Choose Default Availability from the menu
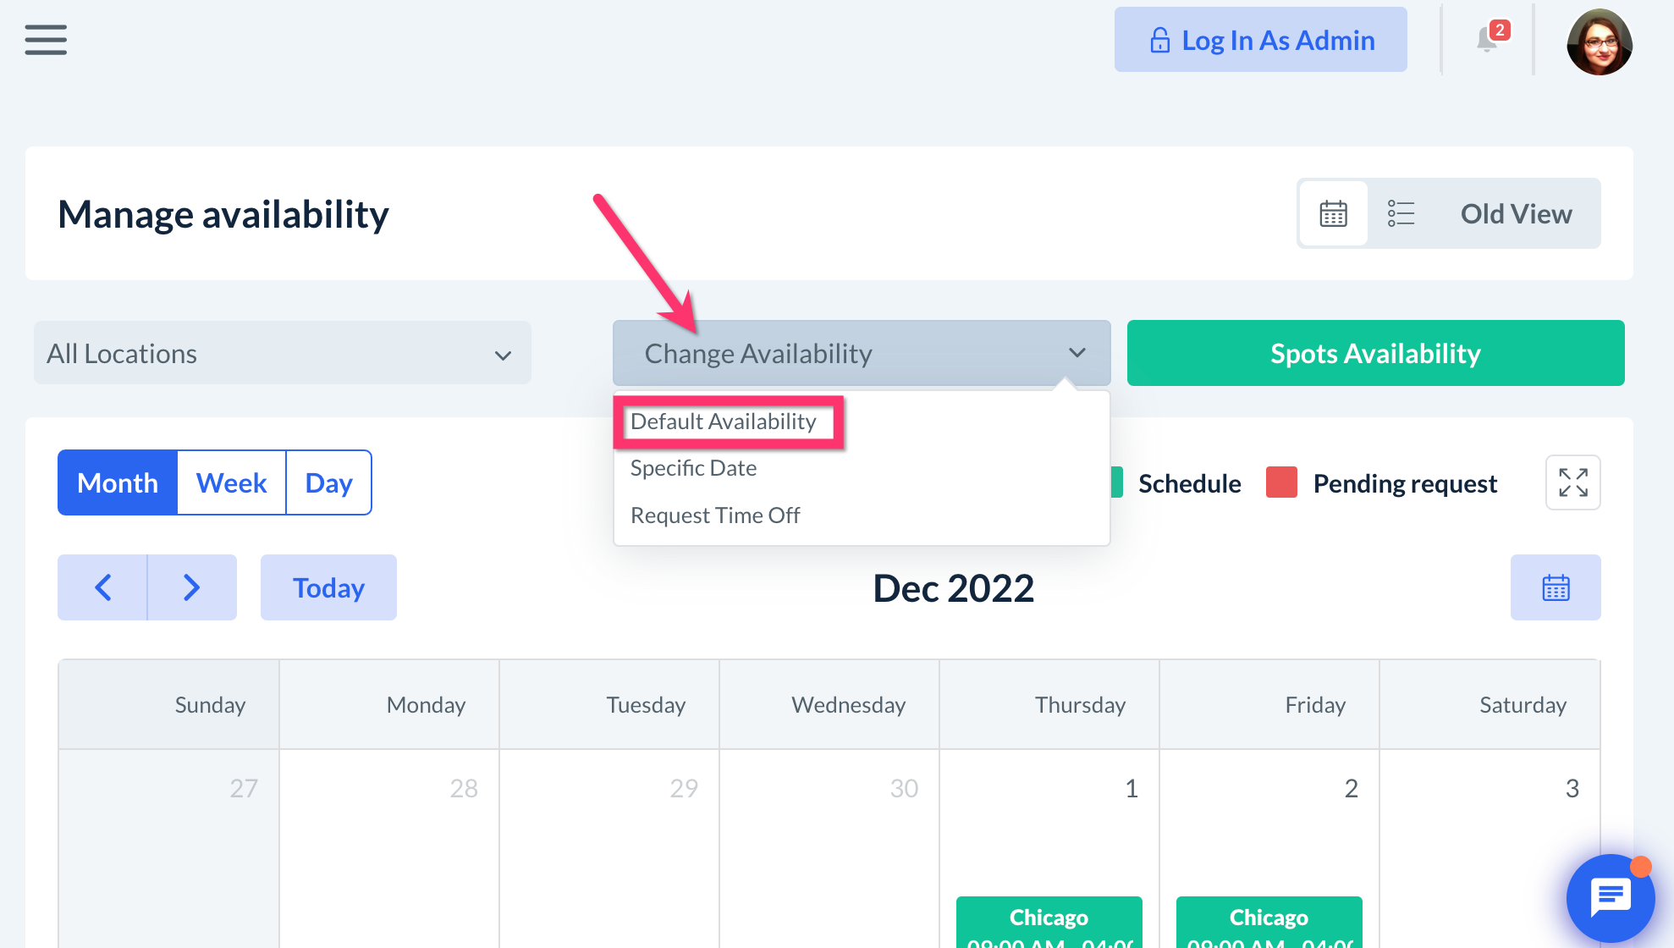The image size is (1674, 948). (724, 422)
